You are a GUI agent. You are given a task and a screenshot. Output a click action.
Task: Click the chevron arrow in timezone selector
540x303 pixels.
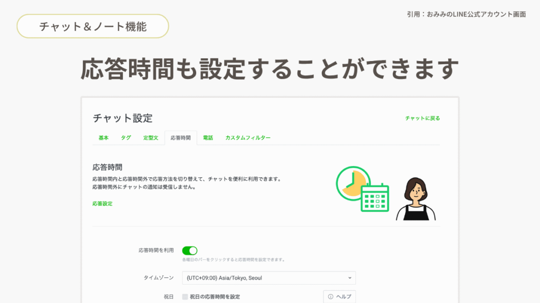[x=350, y=278]
